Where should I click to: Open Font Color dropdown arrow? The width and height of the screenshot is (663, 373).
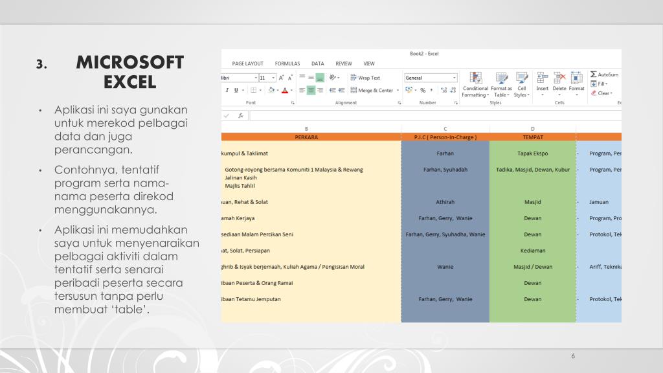(x=291, y=90)
